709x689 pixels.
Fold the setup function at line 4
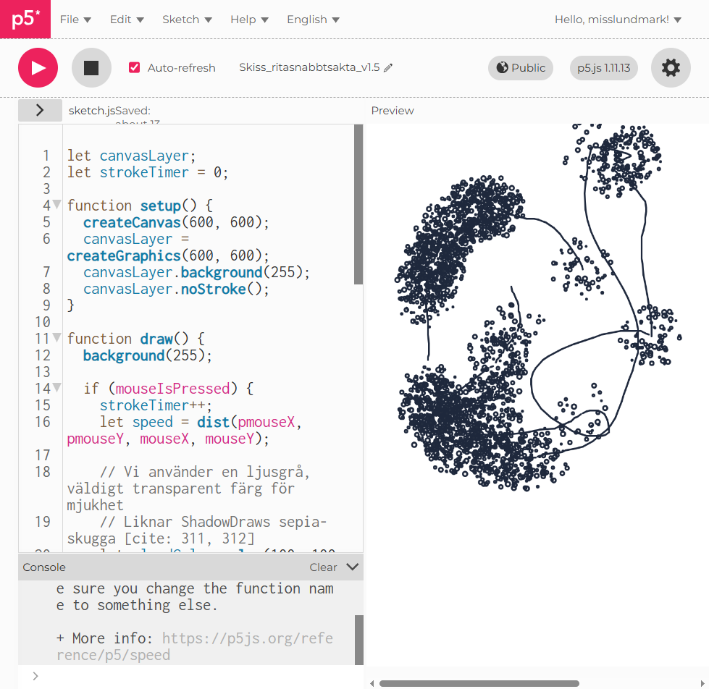click(x=57, y=204)
